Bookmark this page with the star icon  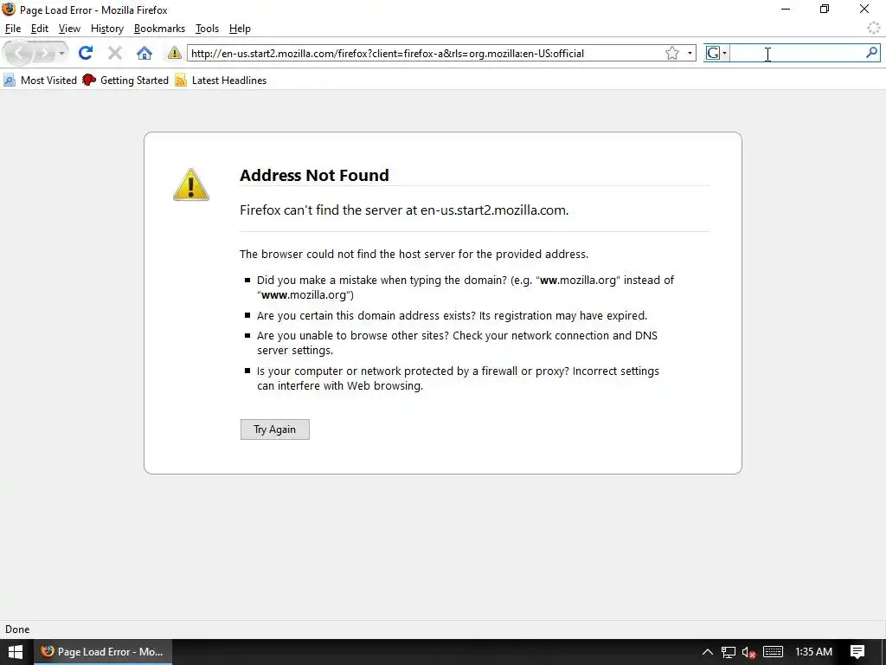pyautogui.click(x=671, y=53)
